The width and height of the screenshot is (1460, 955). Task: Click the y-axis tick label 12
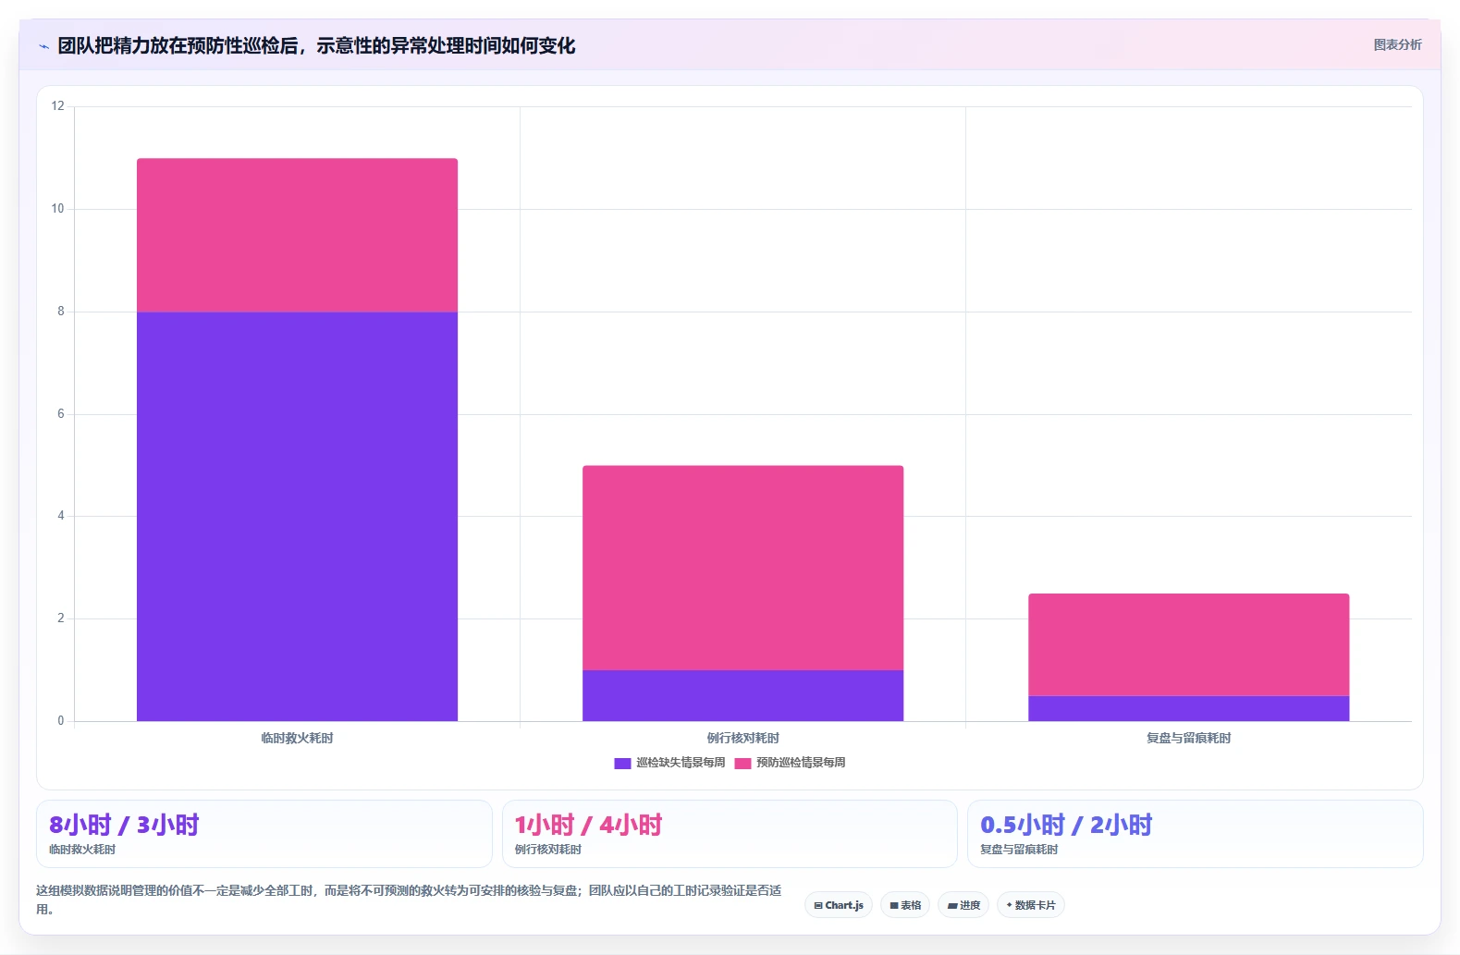click(58, 106)
